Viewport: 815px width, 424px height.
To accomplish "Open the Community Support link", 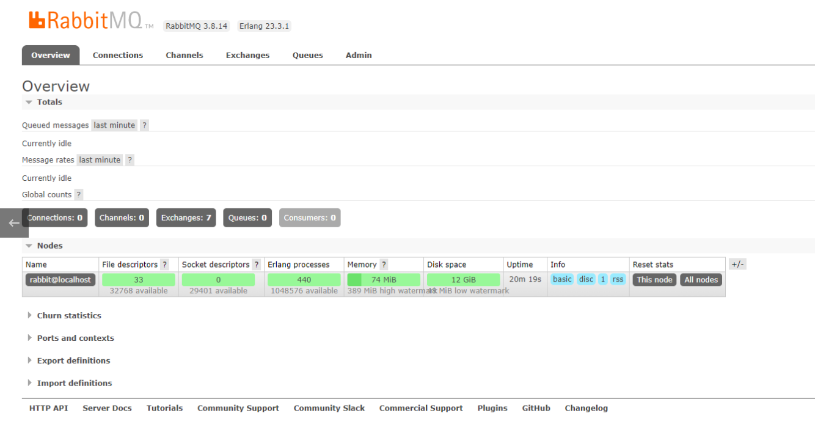I will [238, 409].
